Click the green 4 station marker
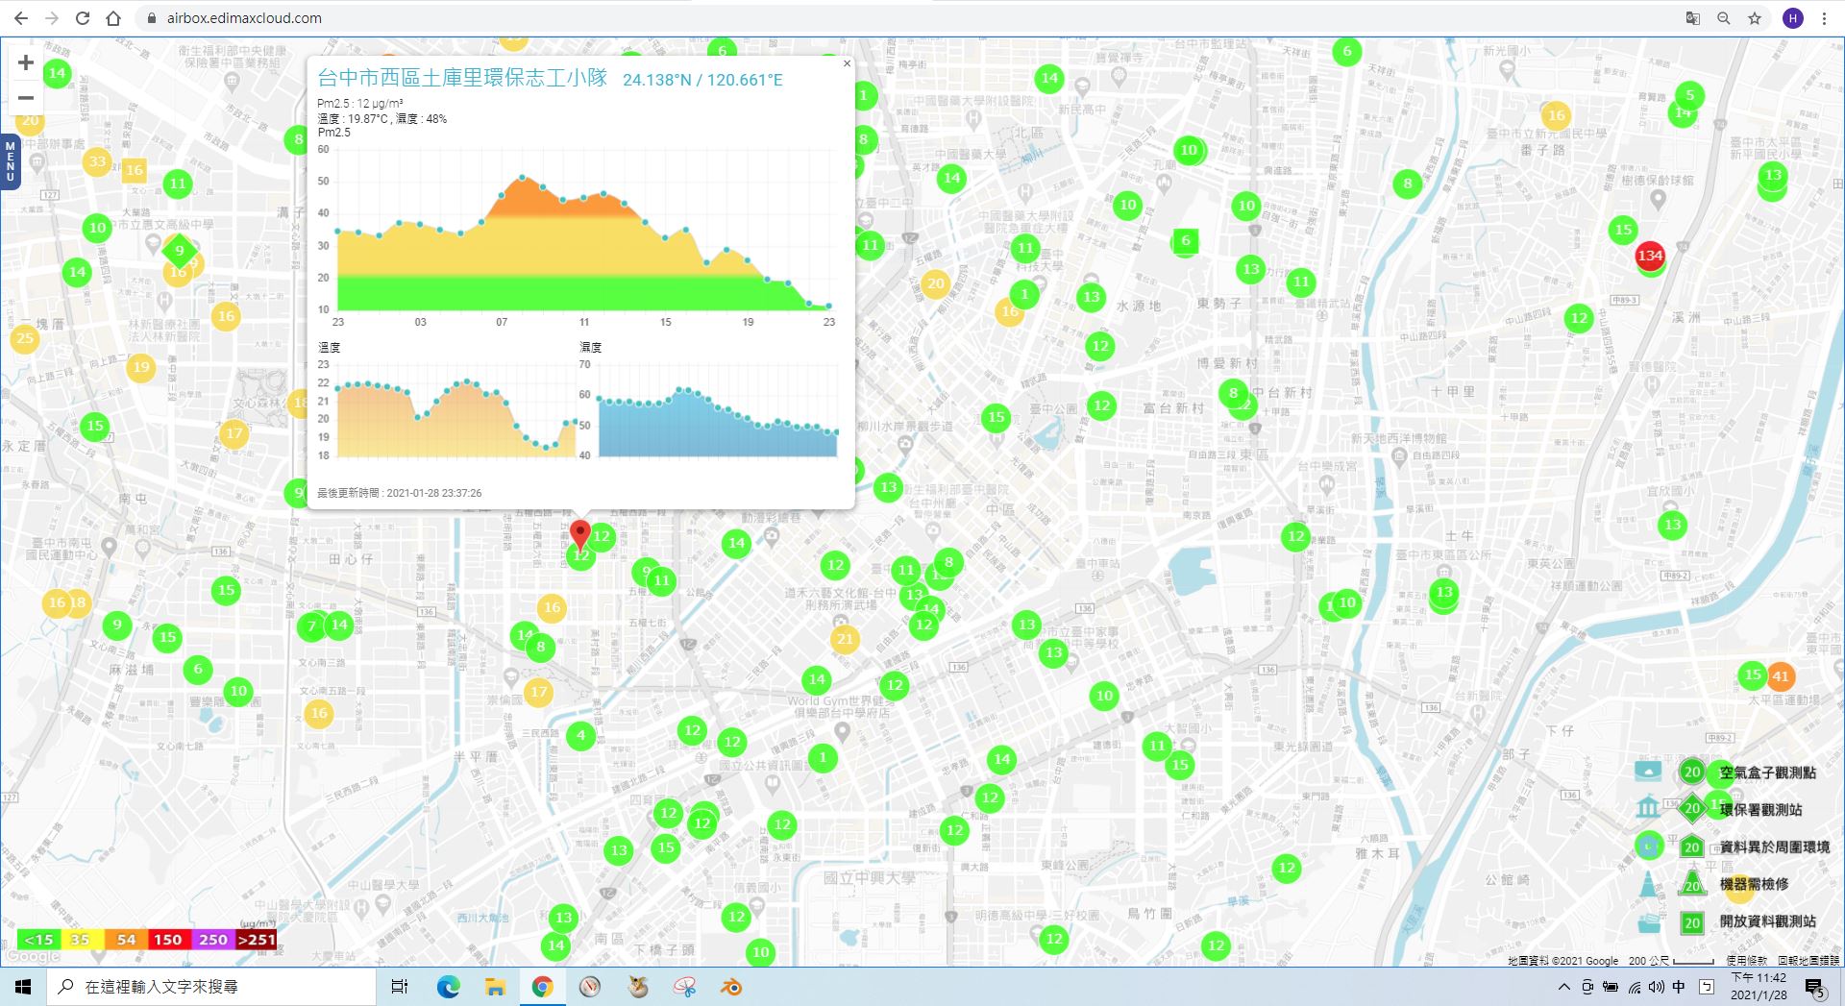This screenshot has width=1845, height=1006. pos(580,737)
